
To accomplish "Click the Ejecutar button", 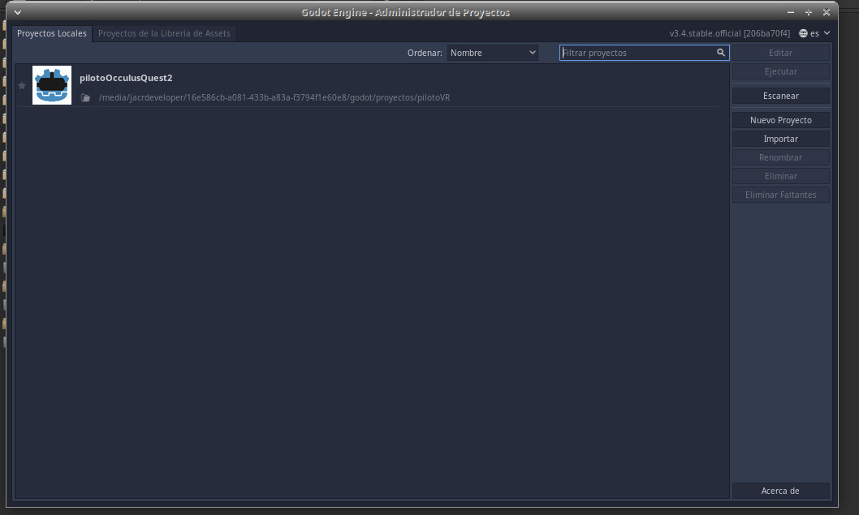I will (x=781, y=71).
